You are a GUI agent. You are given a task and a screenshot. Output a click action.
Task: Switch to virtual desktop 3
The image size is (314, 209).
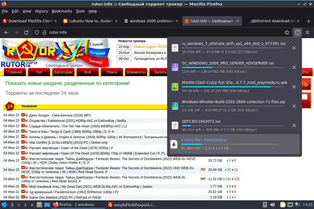pyautogui.click(x=25, y=205)
